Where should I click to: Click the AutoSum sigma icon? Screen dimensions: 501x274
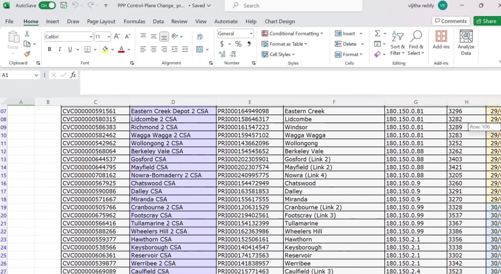point(377,34)
